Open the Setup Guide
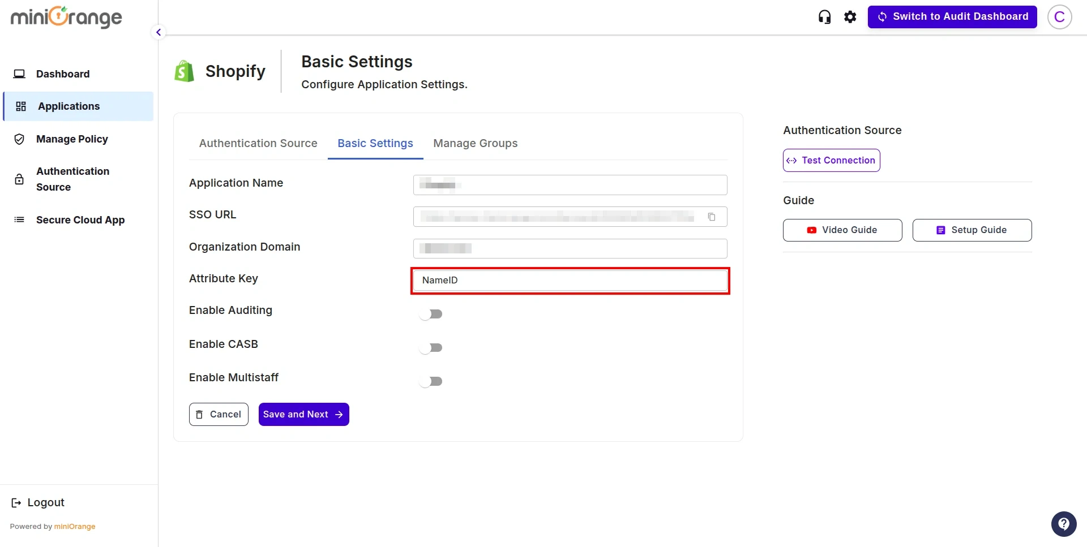 coord(972,230)
